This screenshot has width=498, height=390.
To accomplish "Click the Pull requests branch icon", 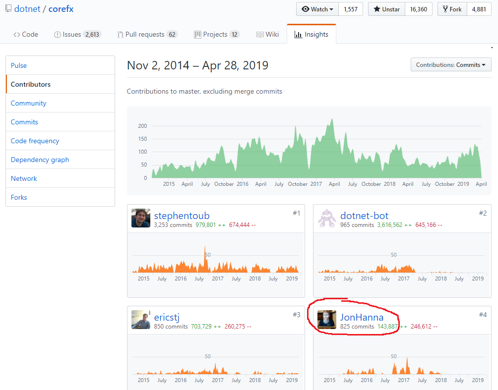I will (x=120, y=35).
